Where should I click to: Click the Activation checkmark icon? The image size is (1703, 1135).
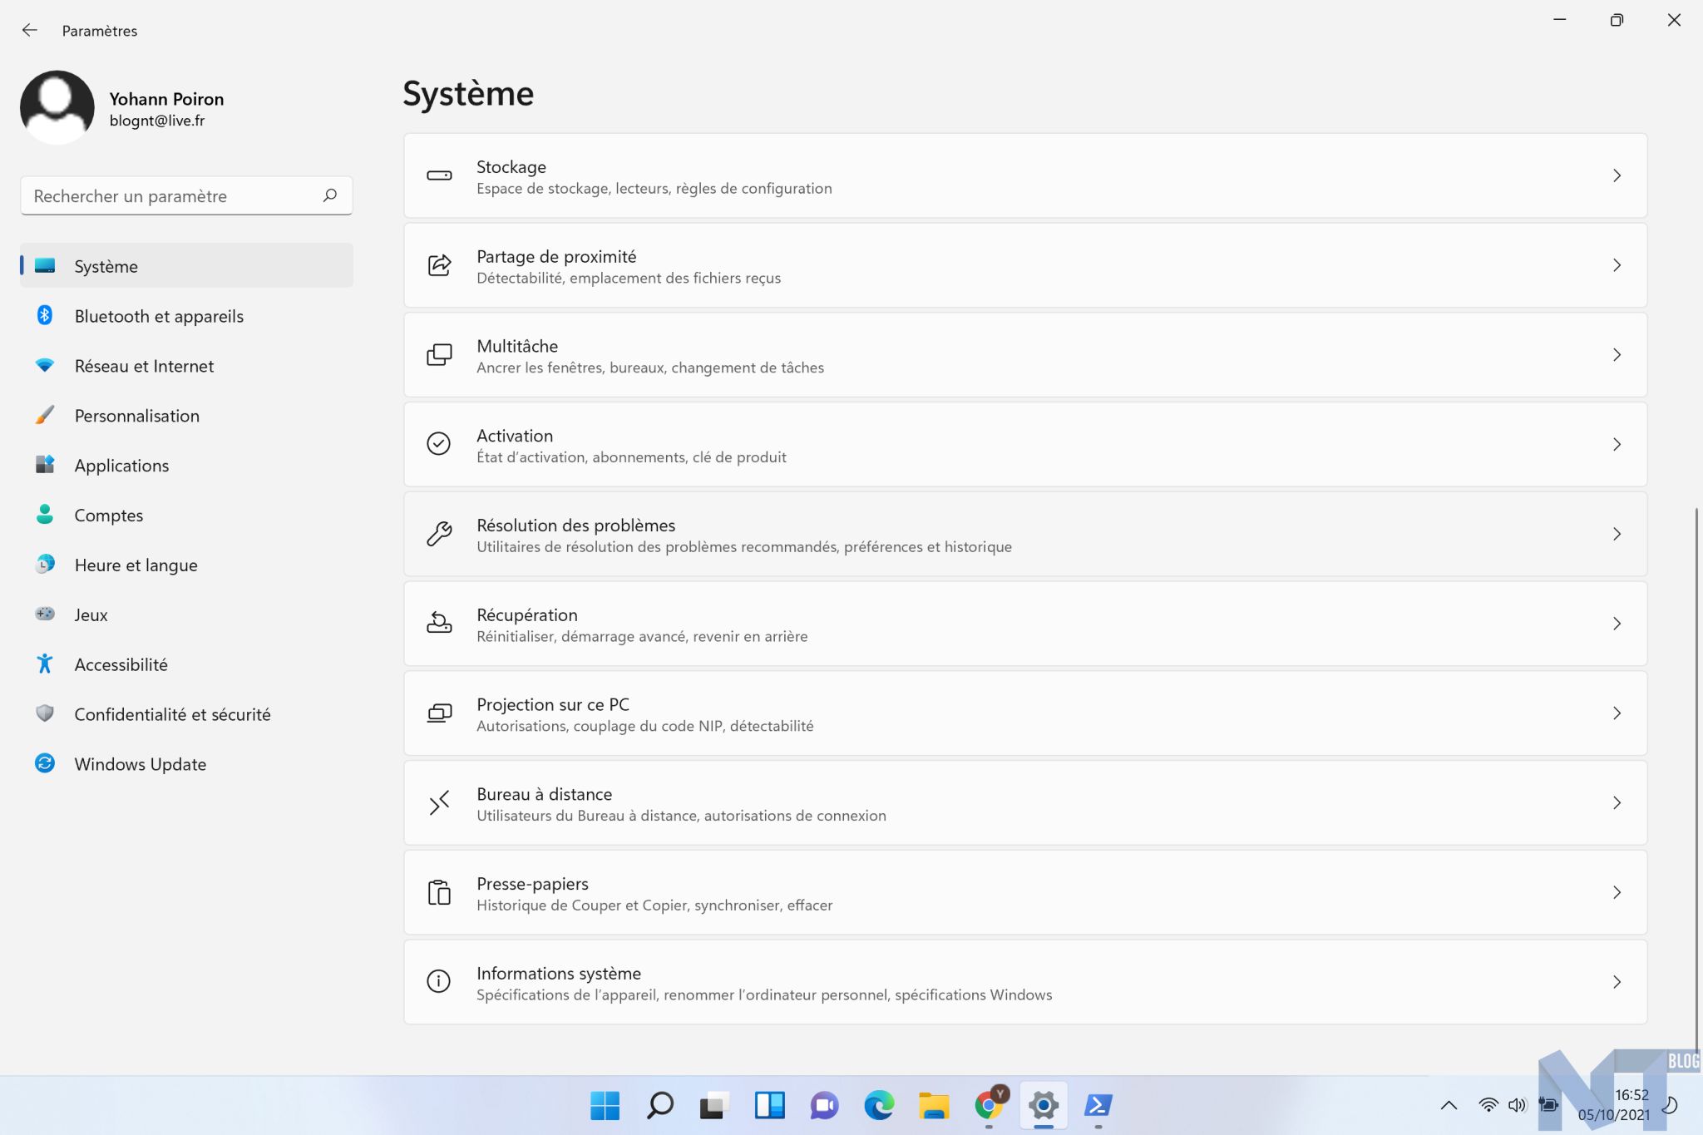click(439, 444)
